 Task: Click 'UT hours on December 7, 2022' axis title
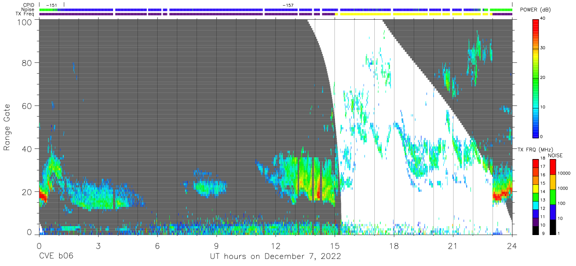point(275,257)
